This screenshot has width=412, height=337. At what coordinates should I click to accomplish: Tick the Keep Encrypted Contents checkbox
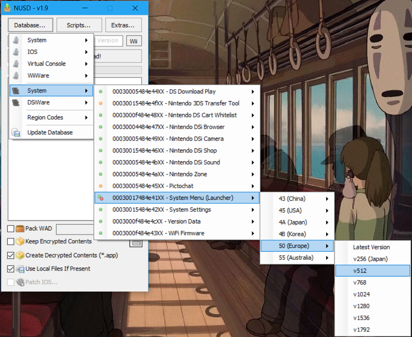coord(11,241)
